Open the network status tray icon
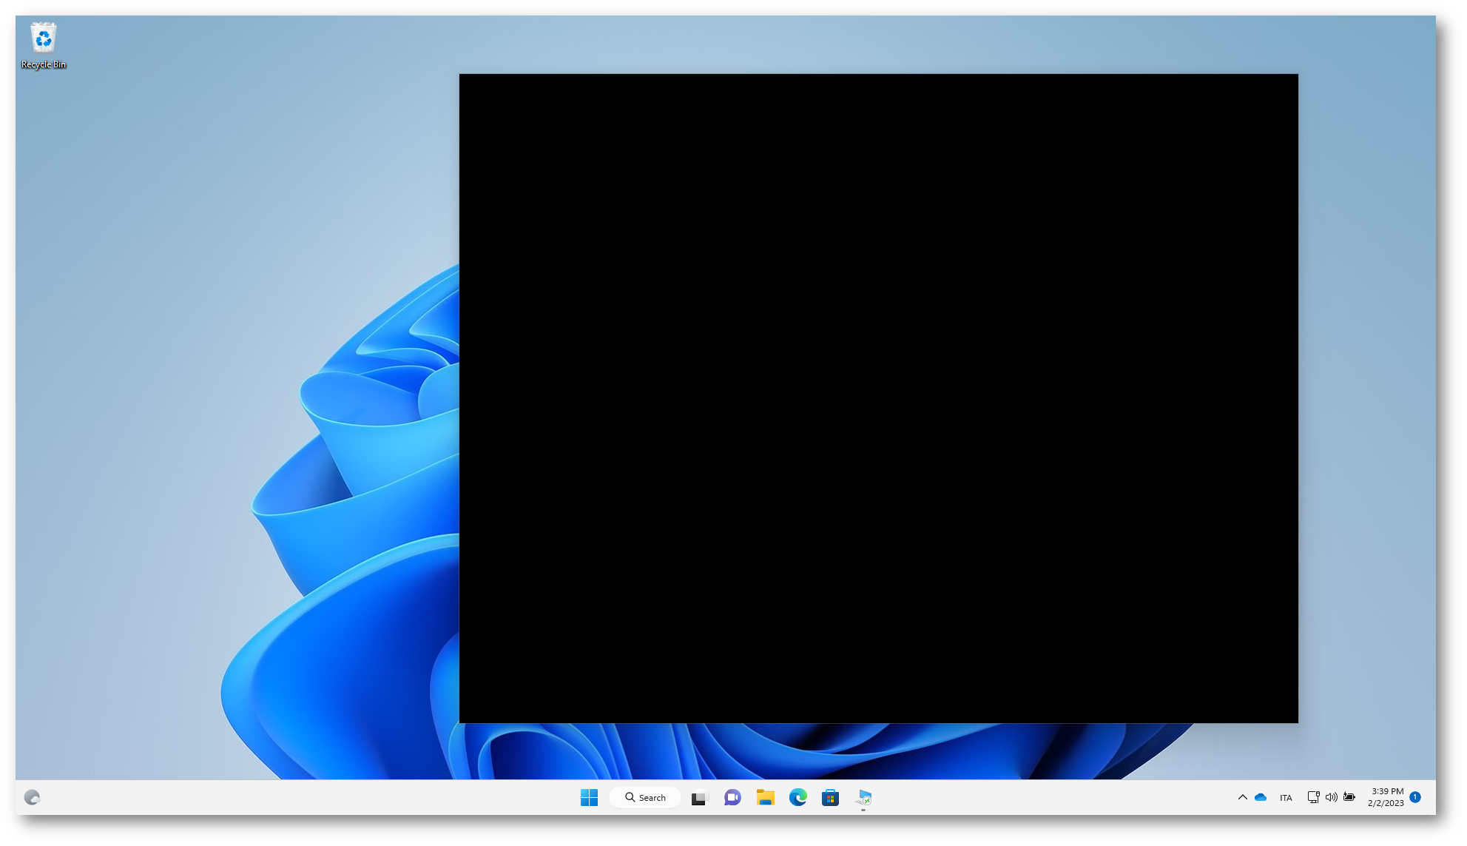Screen dimensions: 1467x846 (1313, 797)
